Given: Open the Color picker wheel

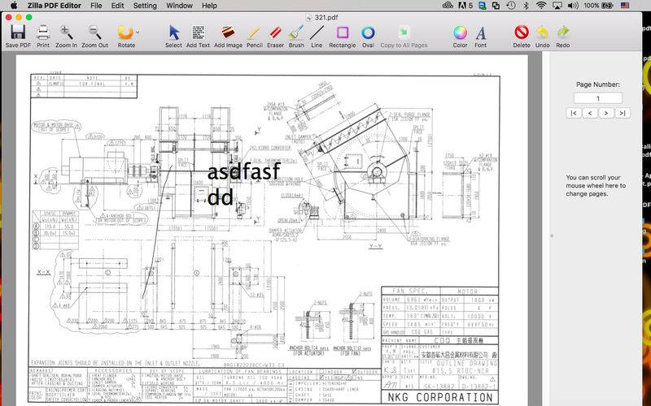Looking at the screenshot, I should [460, 32].
